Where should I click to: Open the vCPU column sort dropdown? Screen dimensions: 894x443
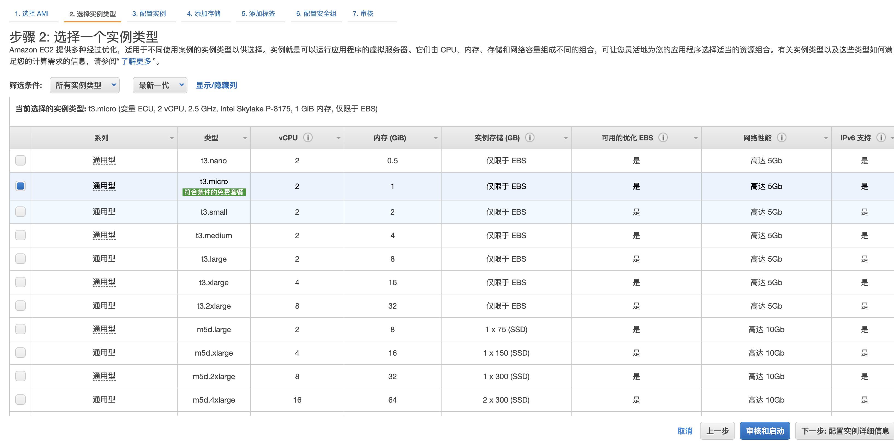click(339, 138)
